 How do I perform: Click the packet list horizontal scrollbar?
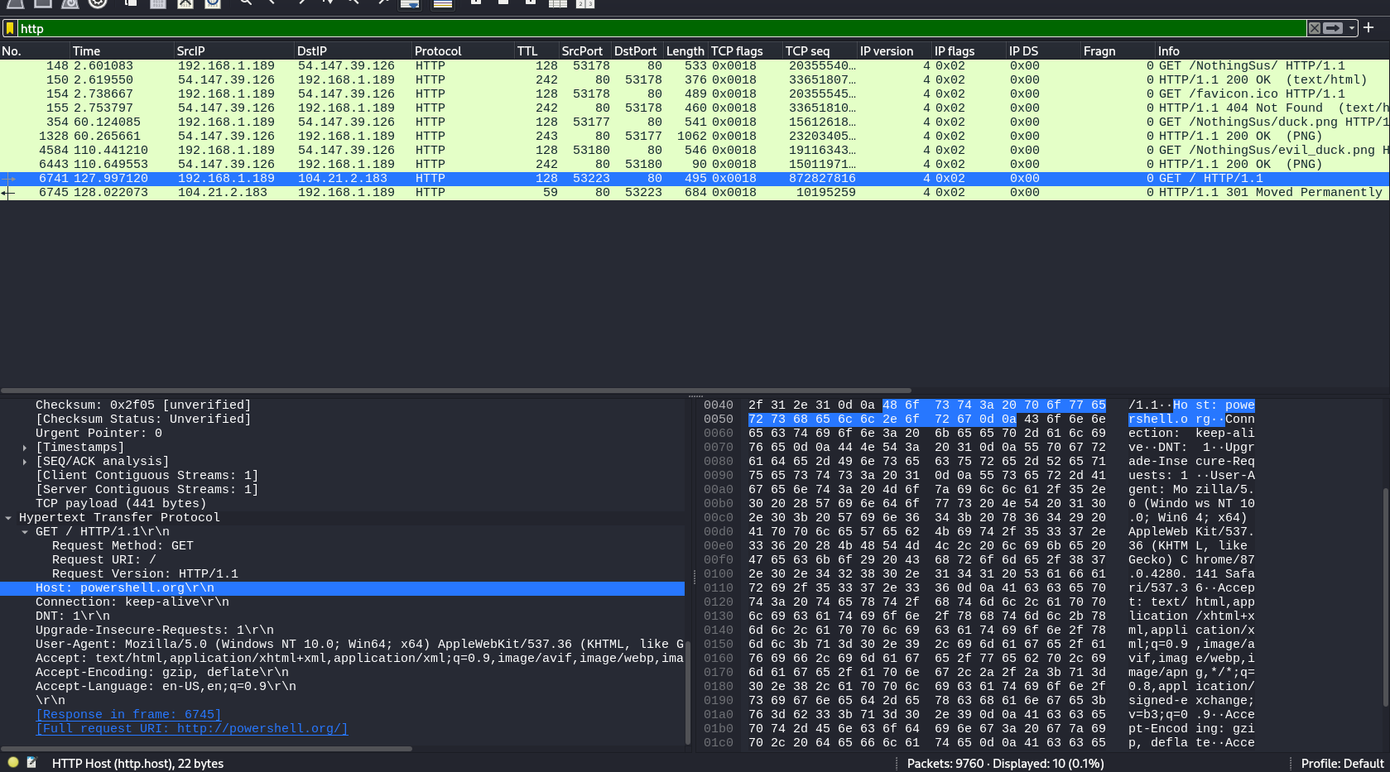(456, 391)
